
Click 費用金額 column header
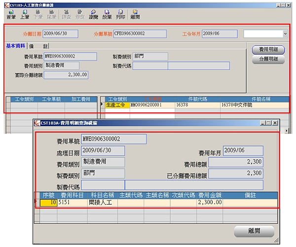point(210,195)
